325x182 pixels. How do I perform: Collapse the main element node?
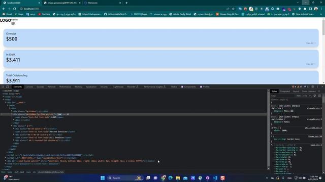point(8,106)
